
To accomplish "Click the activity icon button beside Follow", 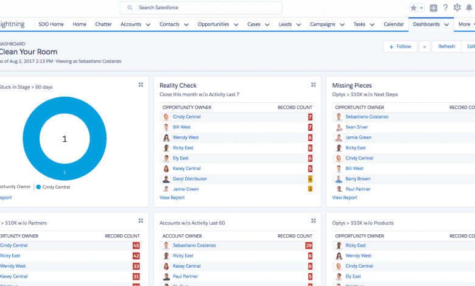I will (424, 47).
